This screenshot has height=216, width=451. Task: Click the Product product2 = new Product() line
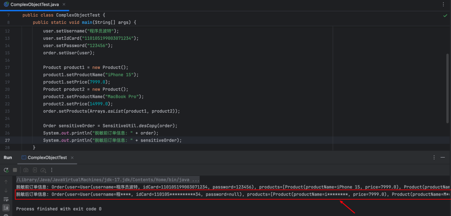[86, 89]
